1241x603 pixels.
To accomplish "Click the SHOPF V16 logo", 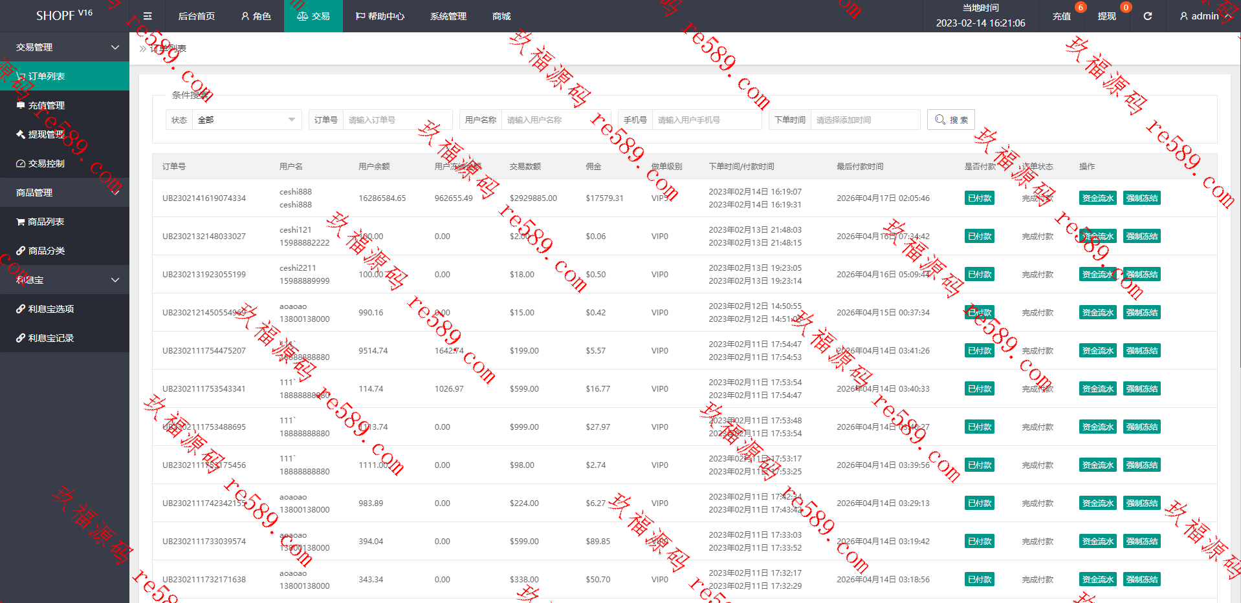I will [x=64, y=16].
